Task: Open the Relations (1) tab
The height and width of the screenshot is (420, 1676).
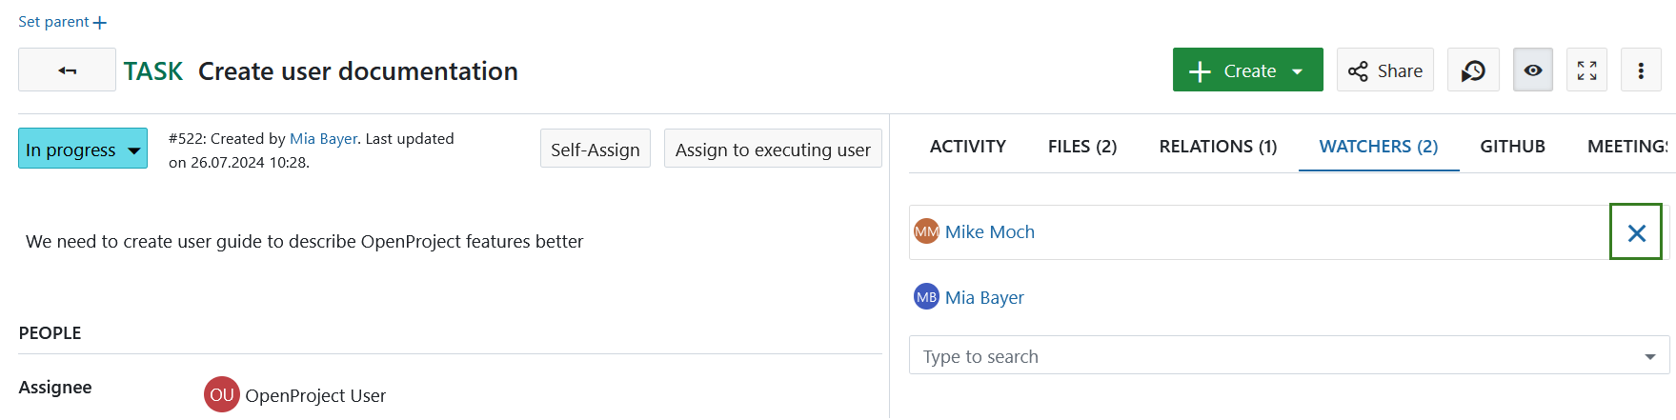Action: click(x=1218, y=147)
